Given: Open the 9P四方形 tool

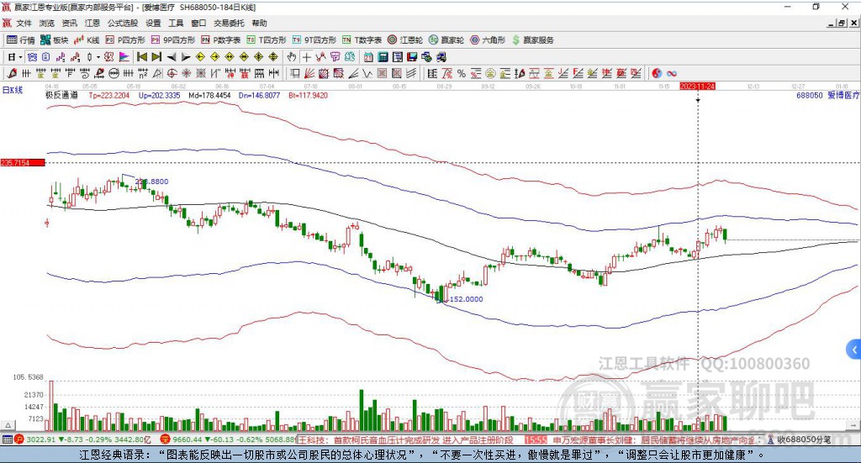Looking at the screenshot, I should [x=173, y=40].
